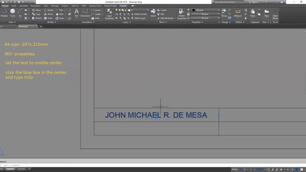Choose the Copy tool in Modify

point(36,14)
